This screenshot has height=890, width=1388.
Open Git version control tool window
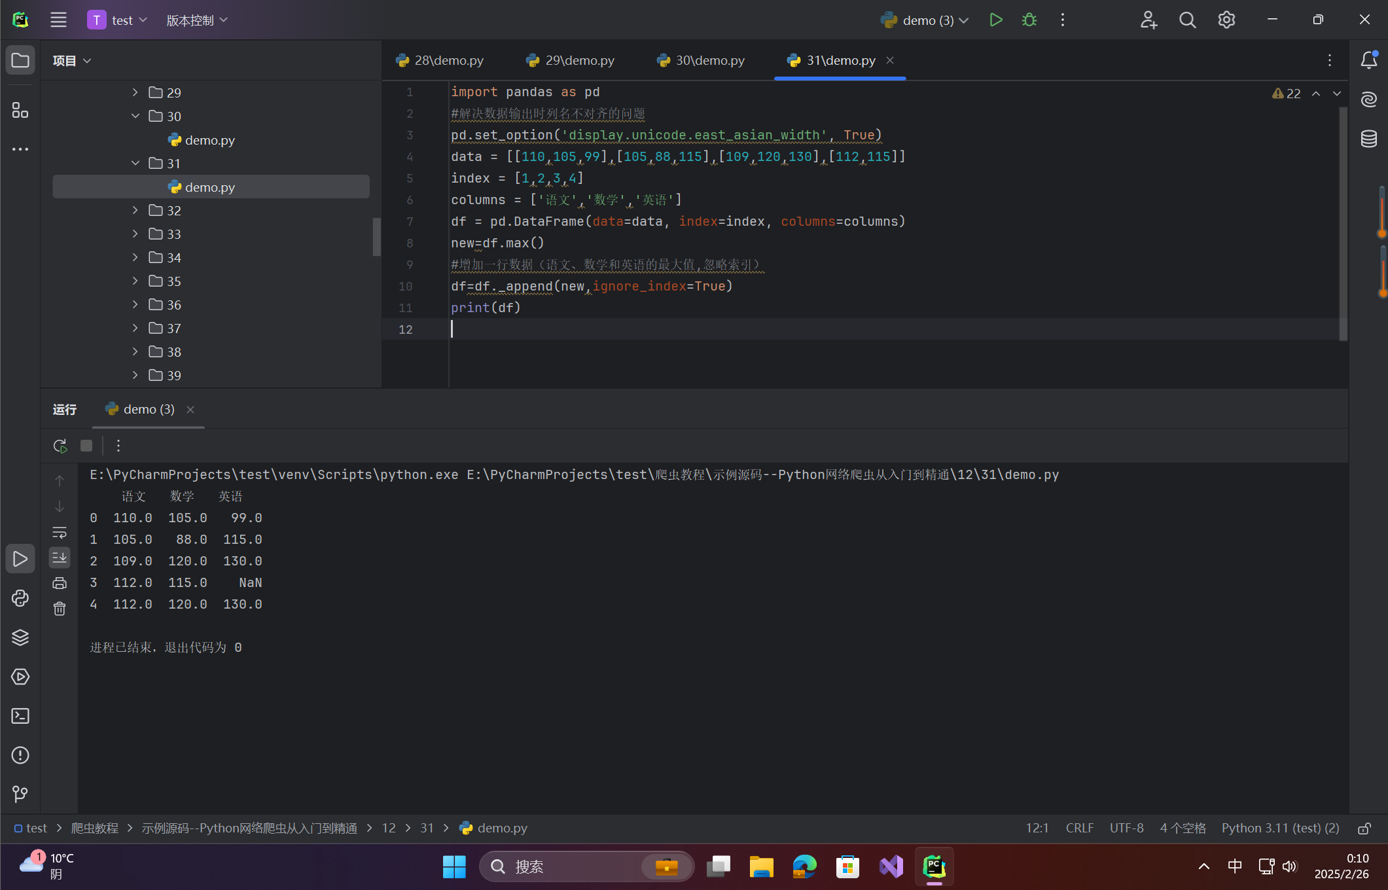click(20, 794)
